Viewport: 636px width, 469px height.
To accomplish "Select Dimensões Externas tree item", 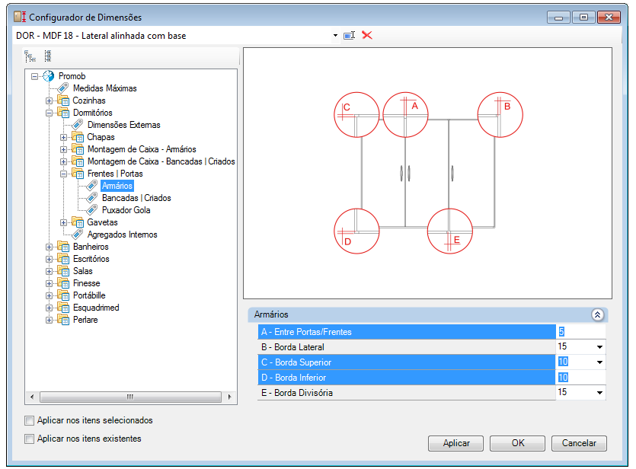I will [123, 124].
